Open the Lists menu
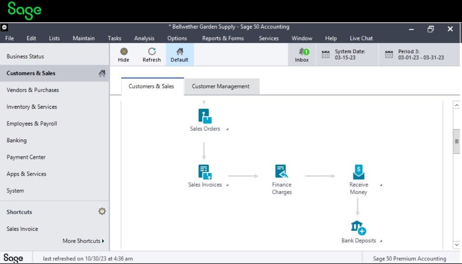Viewport: 462px width, 264px height. click(54, 39)
